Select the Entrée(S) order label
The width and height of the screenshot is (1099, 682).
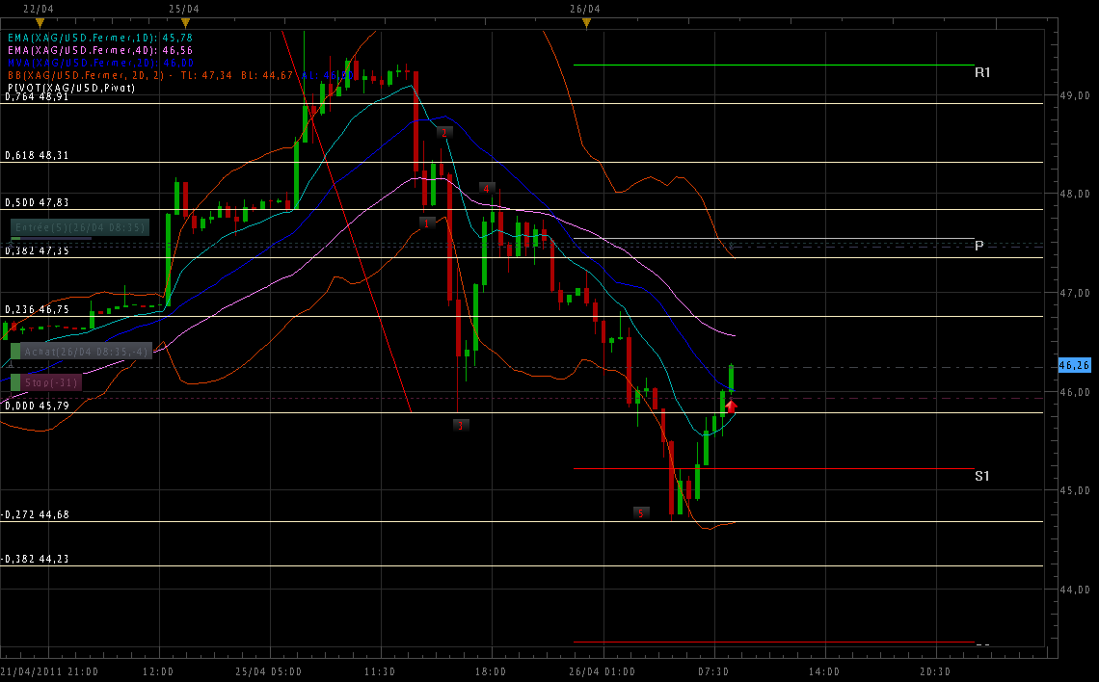coord(81,228)
